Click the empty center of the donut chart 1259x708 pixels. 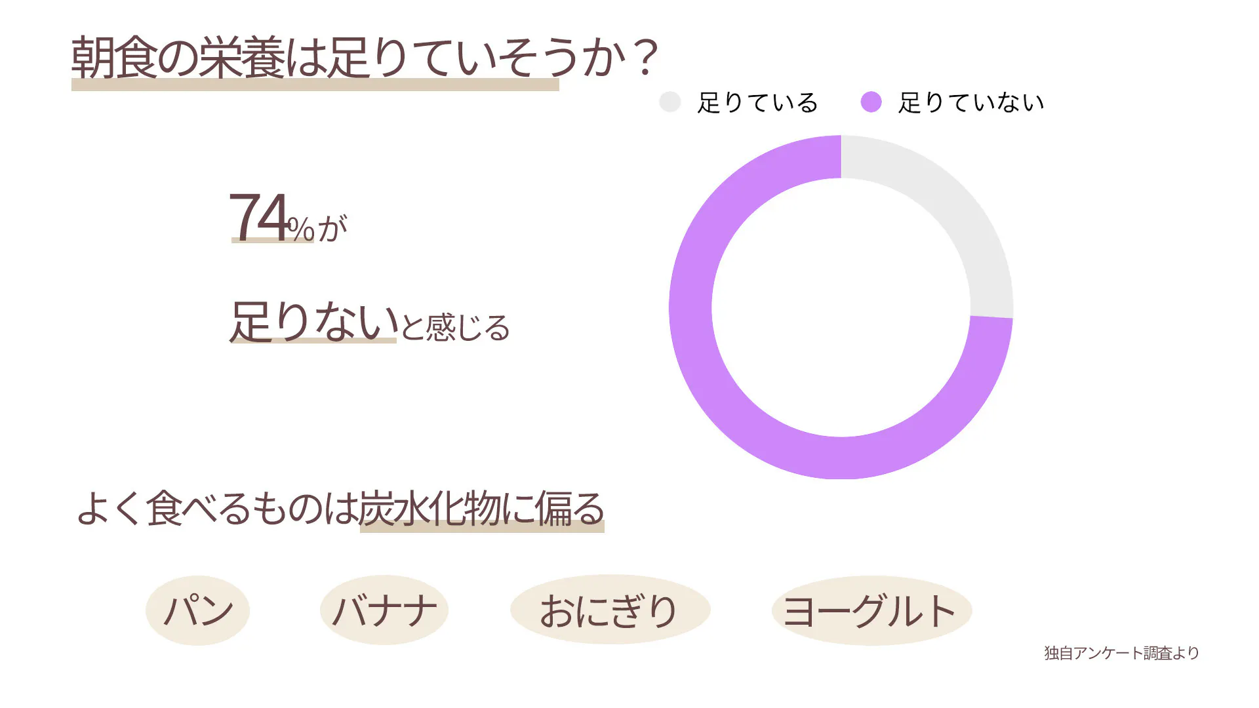click(x=841, y=307)
